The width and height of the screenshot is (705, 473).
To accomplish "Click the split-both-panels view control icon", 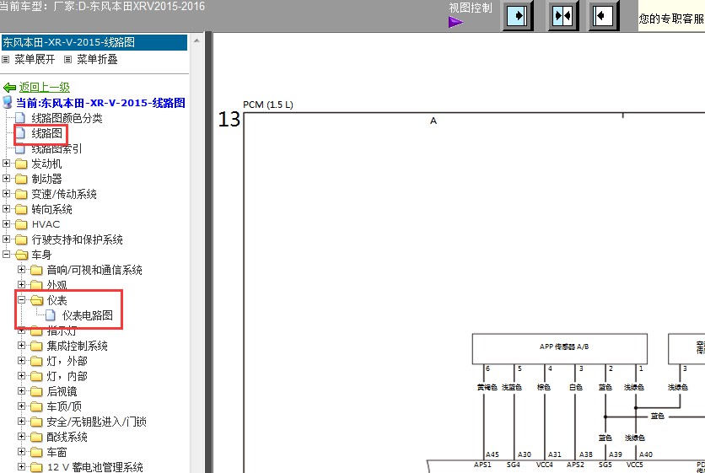I will pos(562,16).
